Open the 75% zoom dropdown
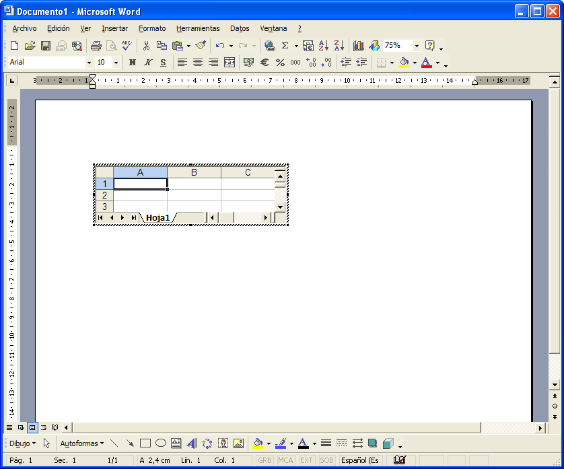This screenshot has height=469, width=564. click(415, 46)
